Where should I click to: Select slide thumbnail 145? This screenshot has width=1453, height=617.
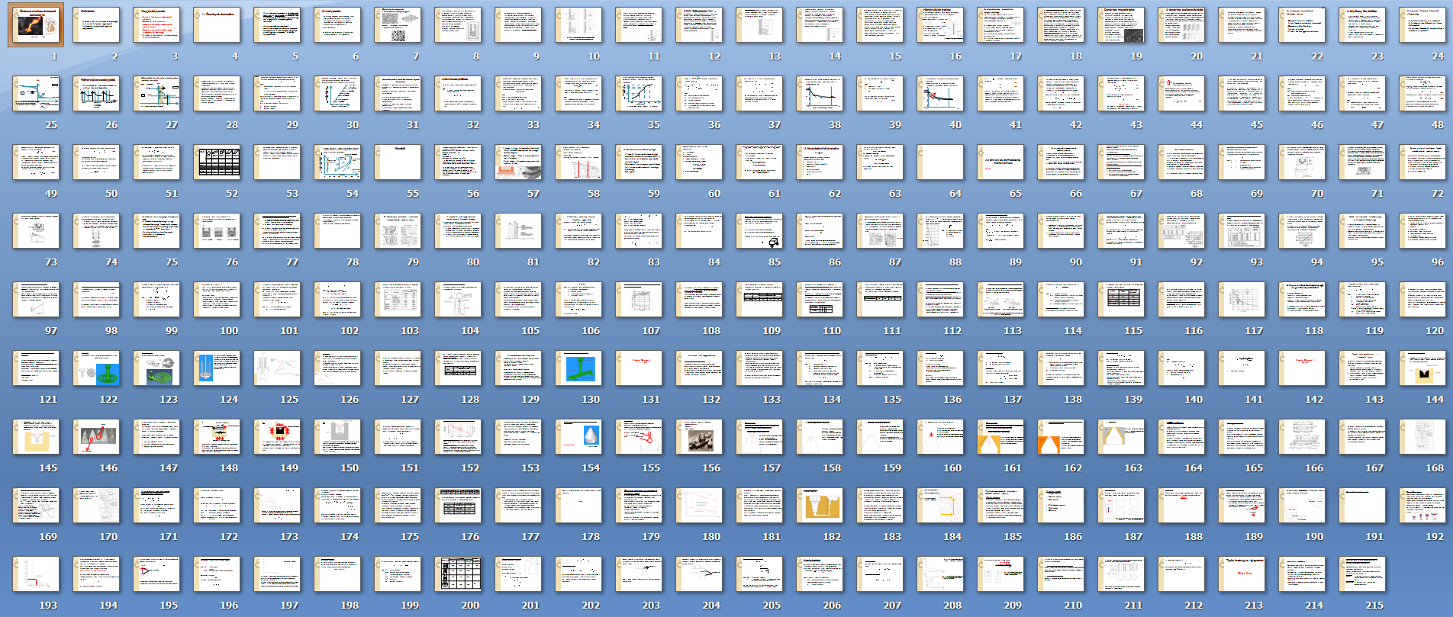36,437
